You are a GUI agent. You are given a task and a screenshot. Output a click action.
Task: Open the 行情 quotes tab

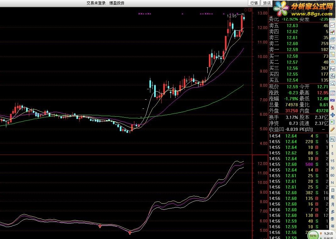[254, 3]
